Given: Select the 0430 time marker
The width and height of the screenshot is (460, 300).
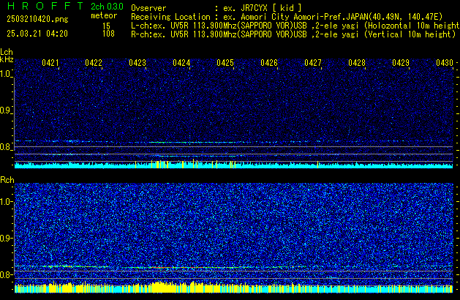Looking at the screenshot, I should click(x=445, y=63).
